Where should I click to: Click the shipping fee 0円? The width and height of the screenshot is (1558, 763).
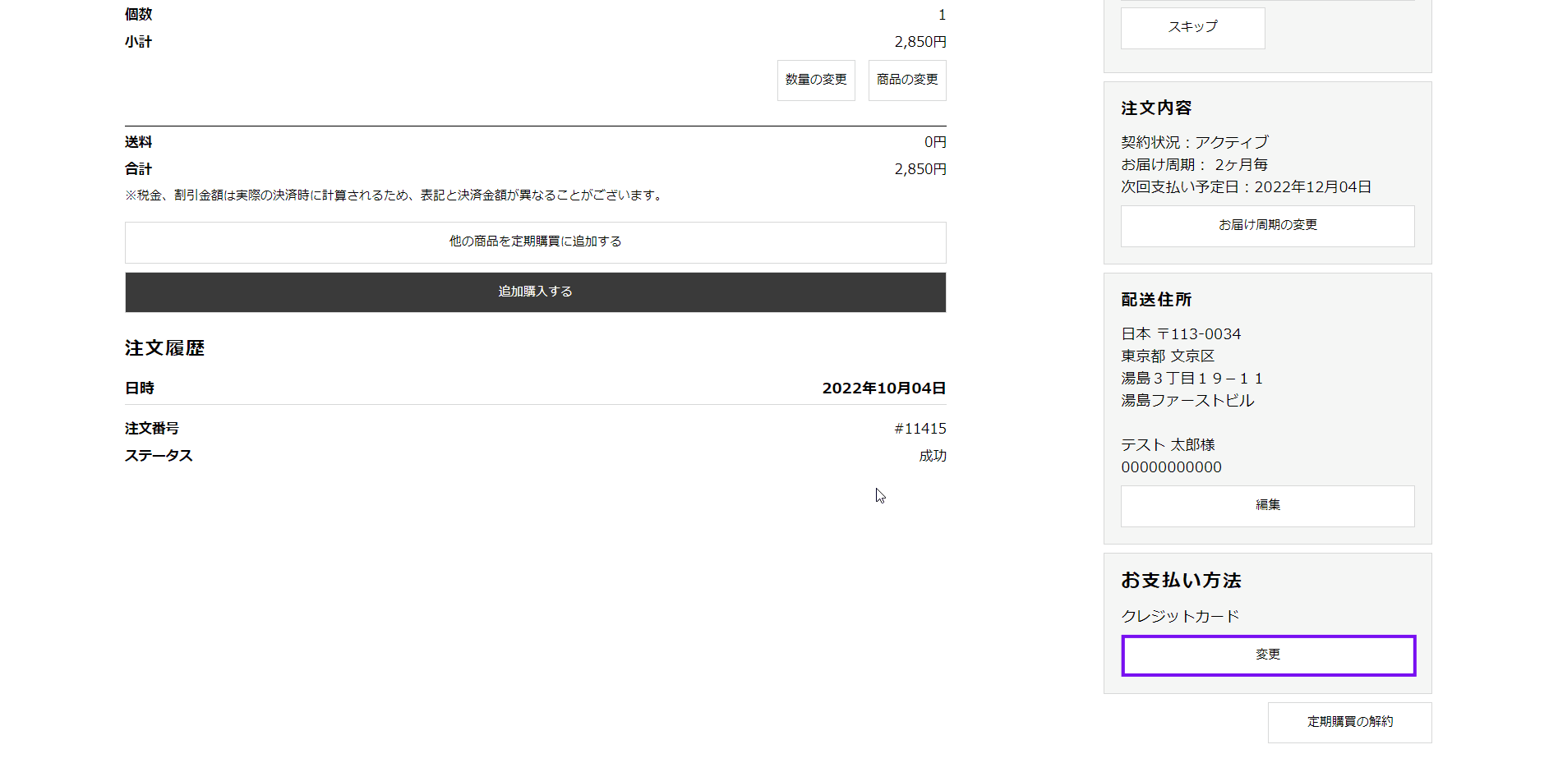(x=935, y=142)
